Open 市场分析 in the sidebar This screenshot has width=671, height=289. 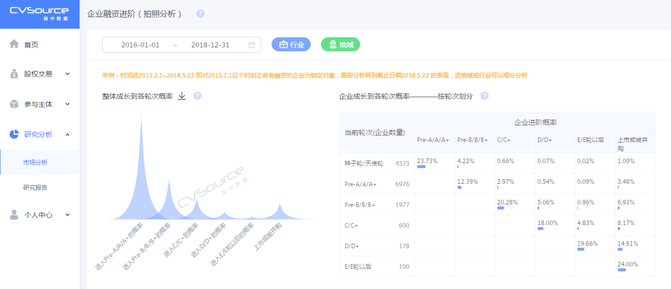pyautogui.click(x=35, y=163)
